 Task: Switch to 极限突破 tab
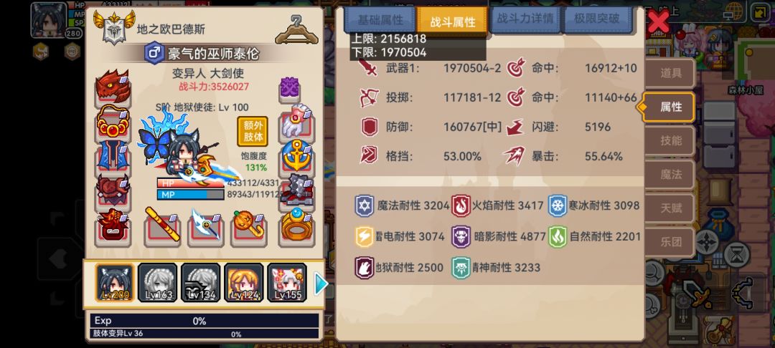[x=597, y=19]
